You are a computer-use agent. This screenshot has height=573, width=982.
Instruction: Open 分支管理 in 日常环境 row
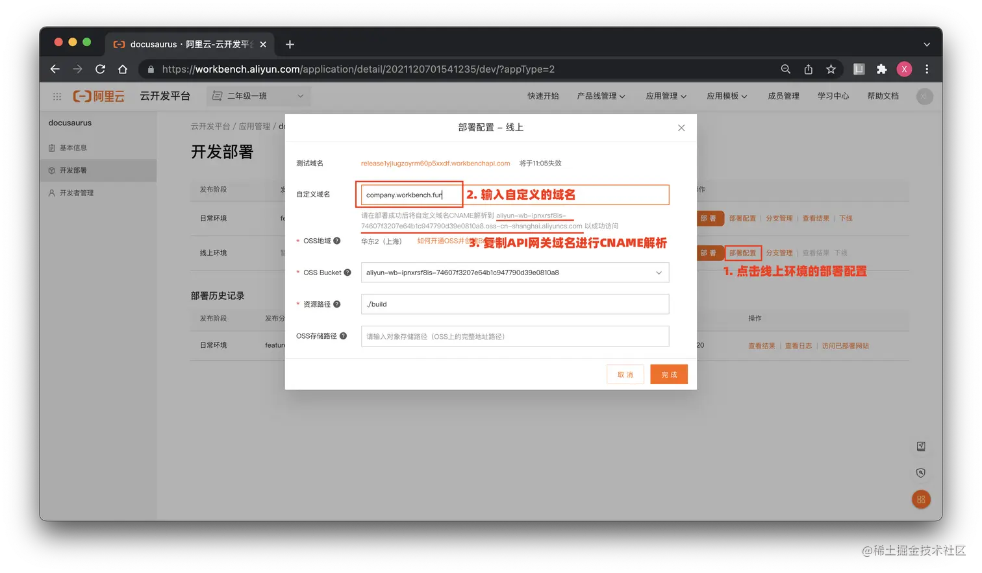click(x=779, y=219)
